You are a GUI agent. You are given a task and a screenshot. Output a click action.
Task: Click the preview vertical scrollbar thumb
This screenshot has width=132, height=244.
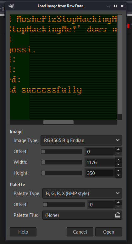coord(120,64)
